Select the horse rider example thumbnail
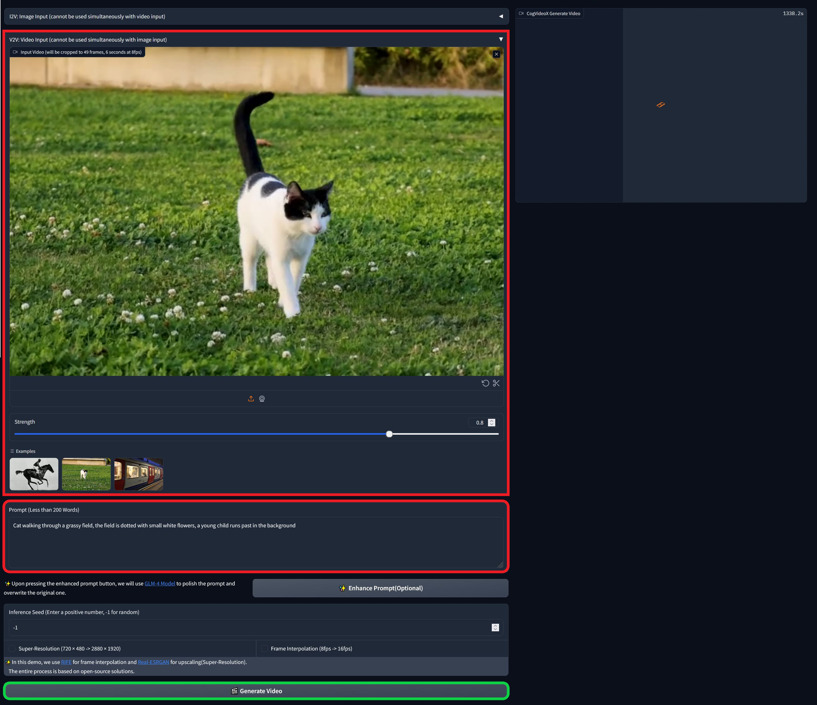817x705 pixels. [34, 474]
